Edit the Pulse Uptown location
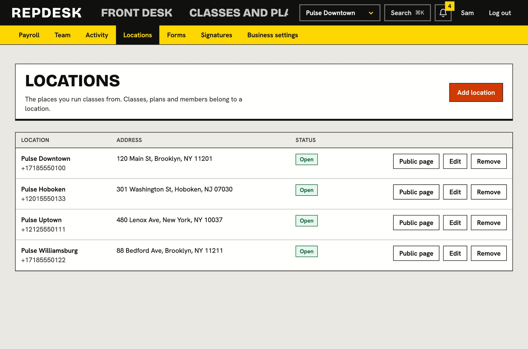528x349 pixels. tap(455, 223)
